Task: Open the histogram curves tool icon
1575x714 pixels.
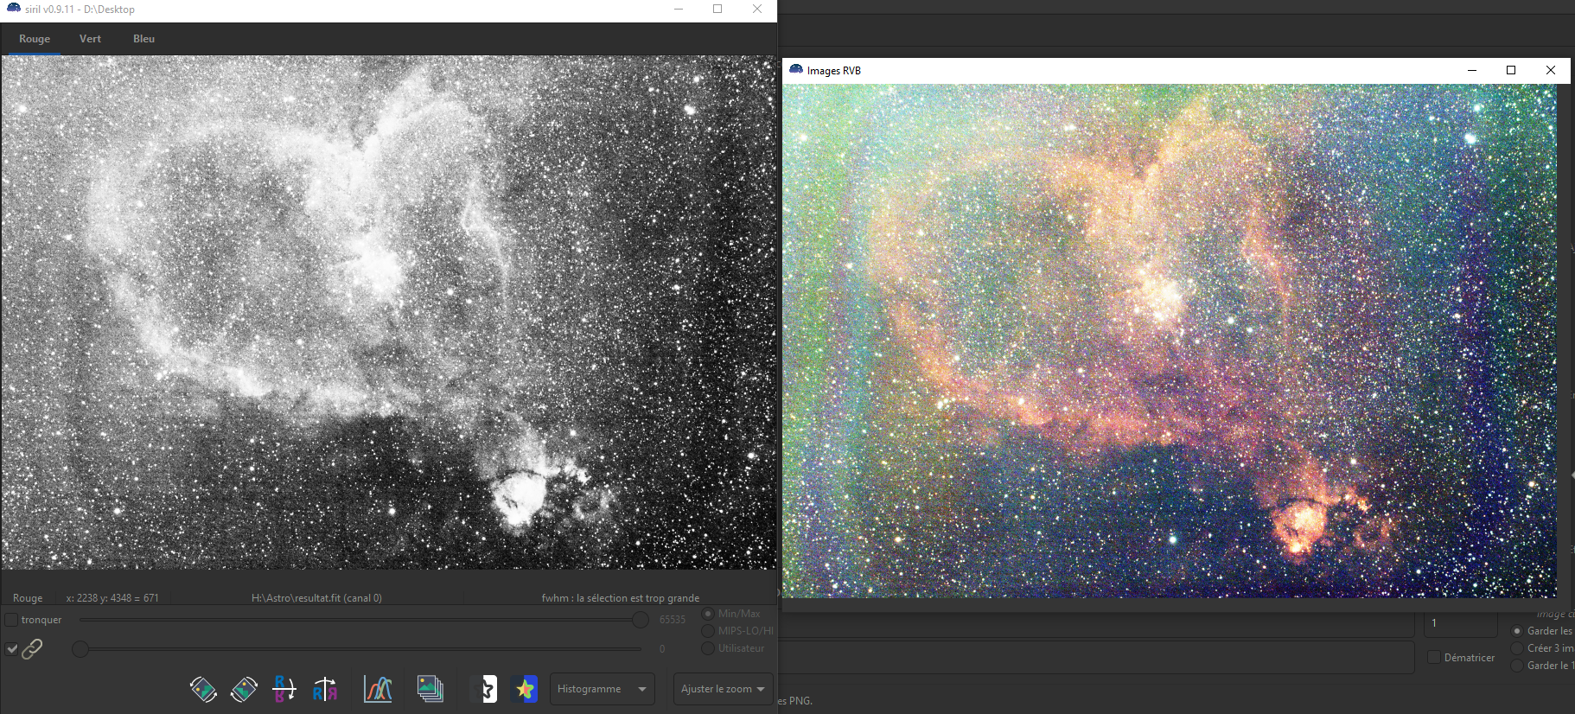Action: (378, 689)
